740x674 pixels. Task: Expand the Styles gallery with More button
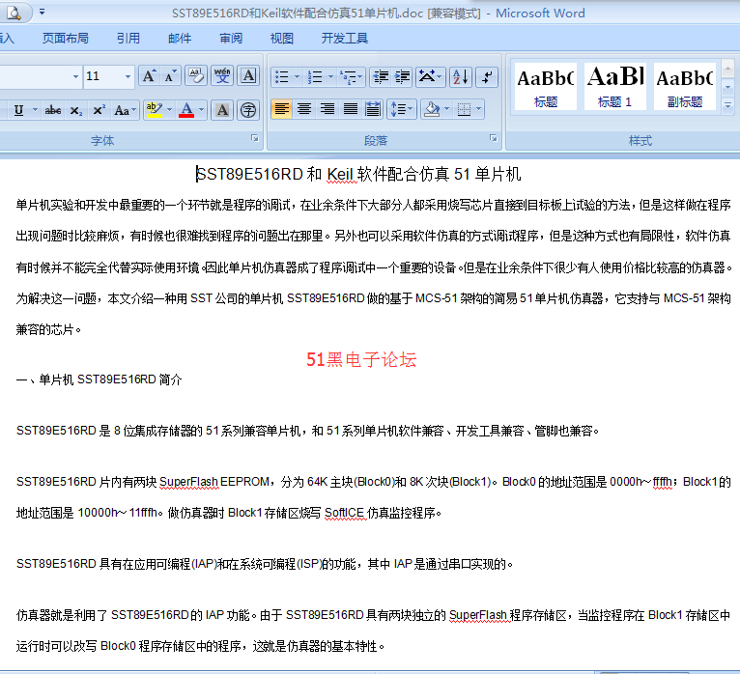(727, 105)
